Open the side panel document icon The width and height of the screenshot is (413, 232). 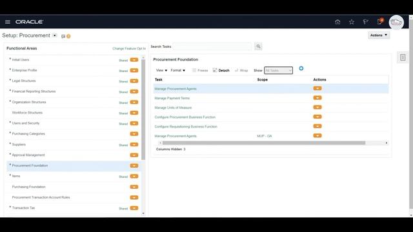(403, 57)
